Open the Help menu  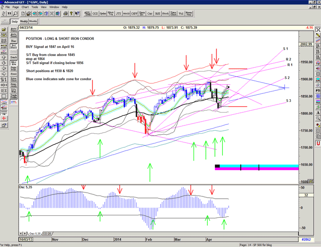[x=65, y=7]
